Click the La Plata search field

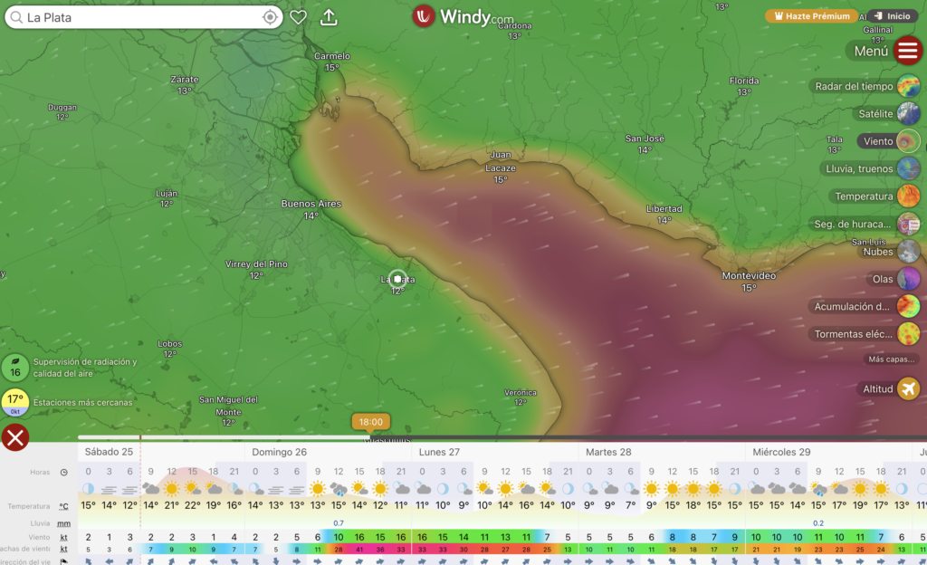point(136,17)
